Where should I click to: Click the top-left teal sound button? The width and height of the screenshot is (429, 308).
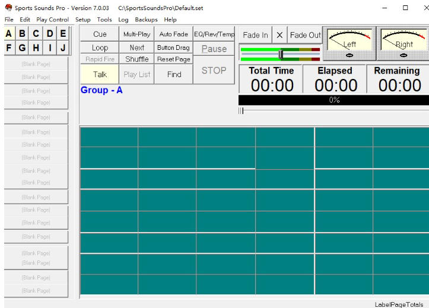pos(109,137)
